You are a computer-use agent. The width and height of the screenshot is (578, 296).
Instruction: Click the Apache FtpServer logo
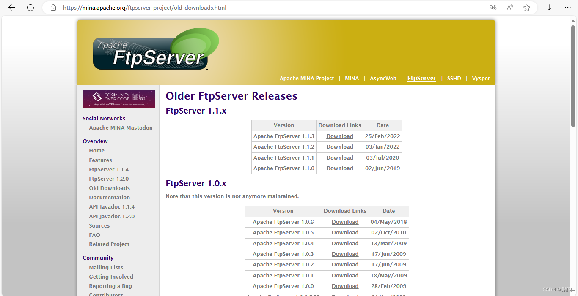(155, 50)
